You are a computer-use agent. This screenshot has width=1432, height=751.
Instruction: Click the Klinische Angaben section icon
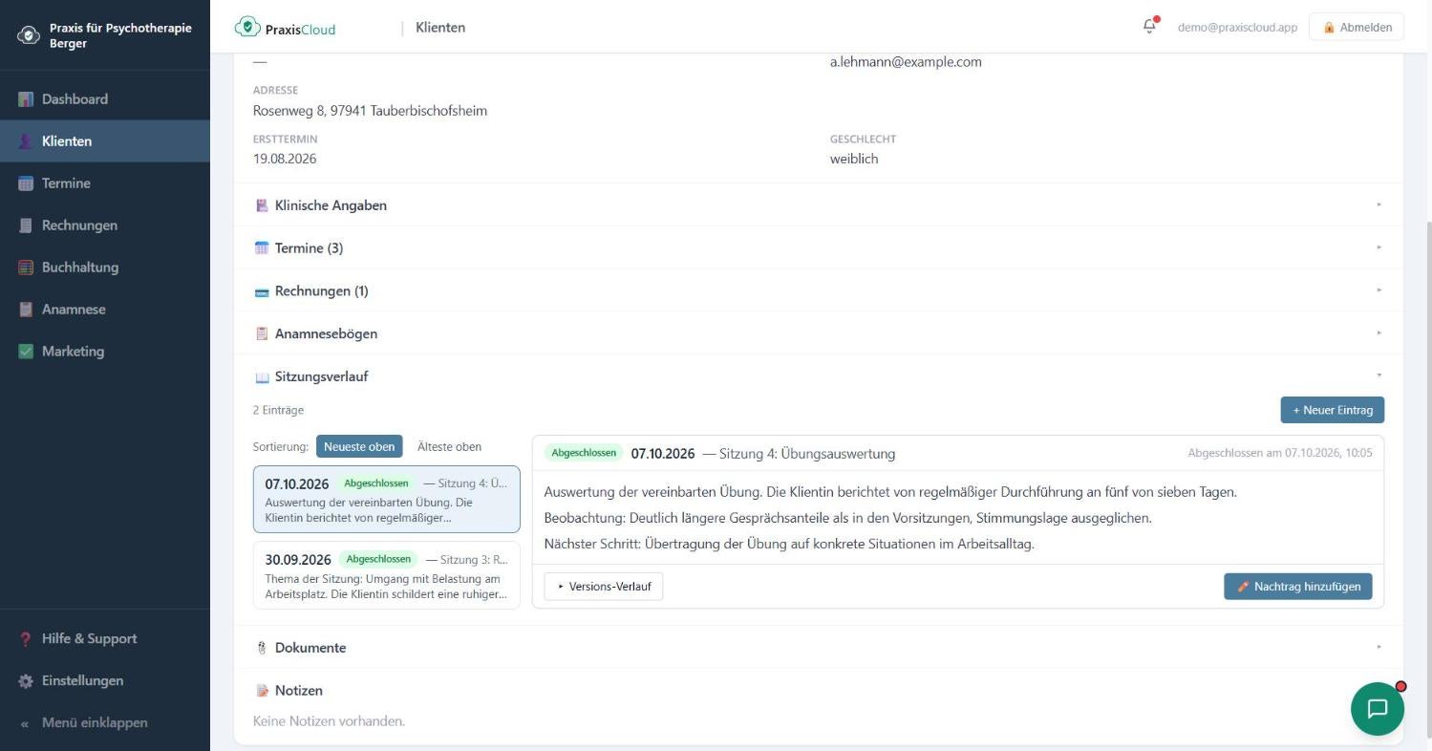click(x=262, y=205)
